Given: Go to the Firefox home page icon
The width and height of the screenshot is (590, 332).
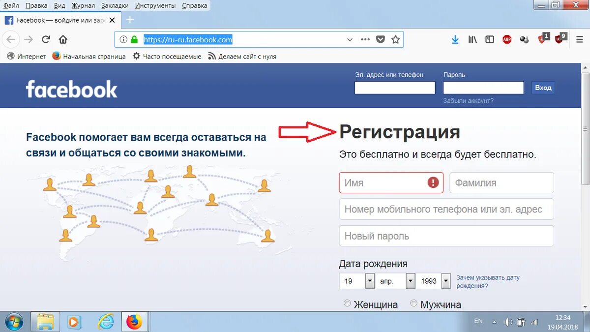Looking at the screenshot, I should pyautogui.click(x=63, y=39).
